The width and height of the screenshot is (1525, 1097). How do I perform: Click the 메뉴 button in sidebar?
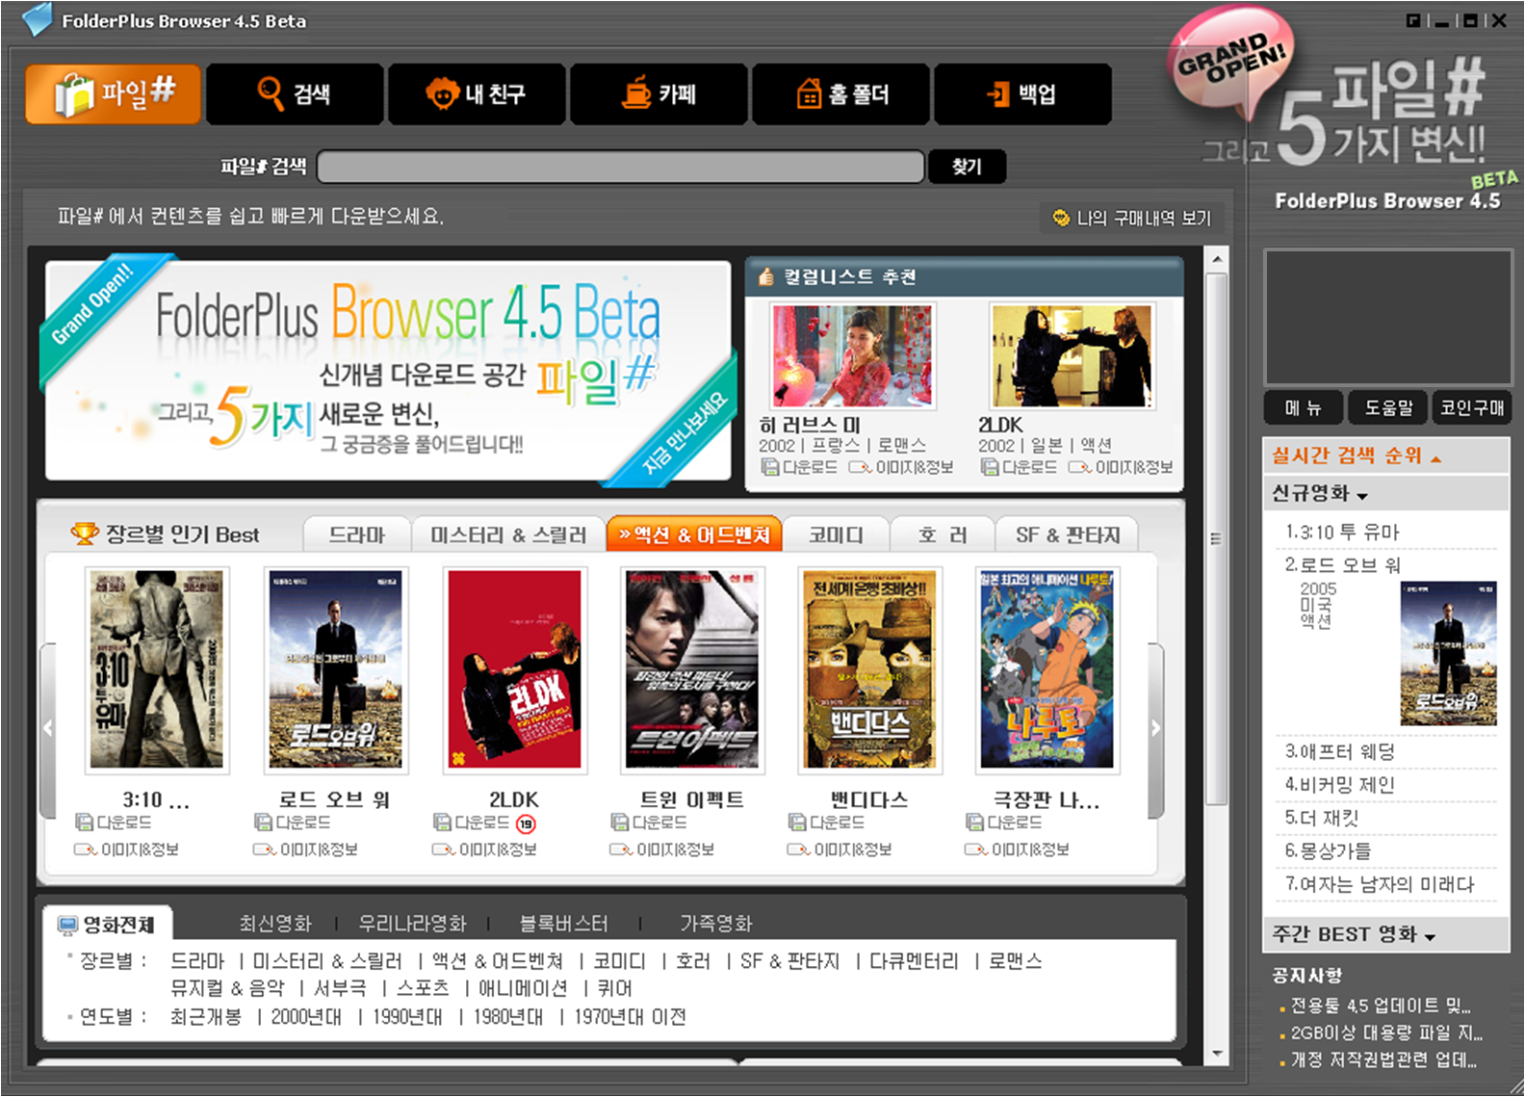(1303, 407)
